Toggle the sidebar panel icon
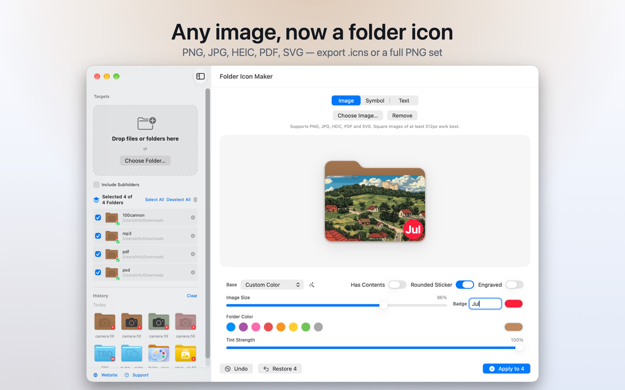The image size is (625, 390). (x=201, y=76)
